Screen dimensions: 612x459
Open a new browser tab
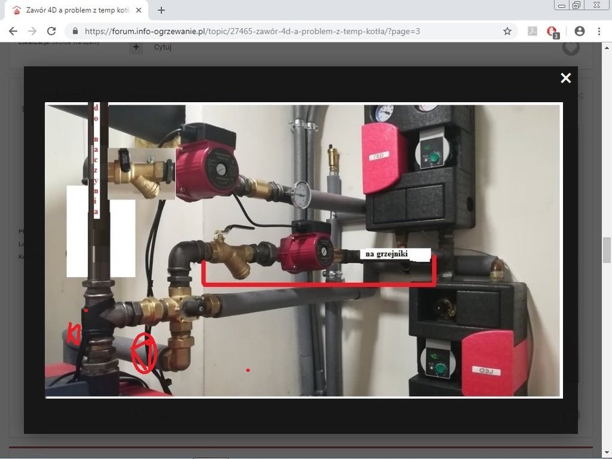coord(162,10)
